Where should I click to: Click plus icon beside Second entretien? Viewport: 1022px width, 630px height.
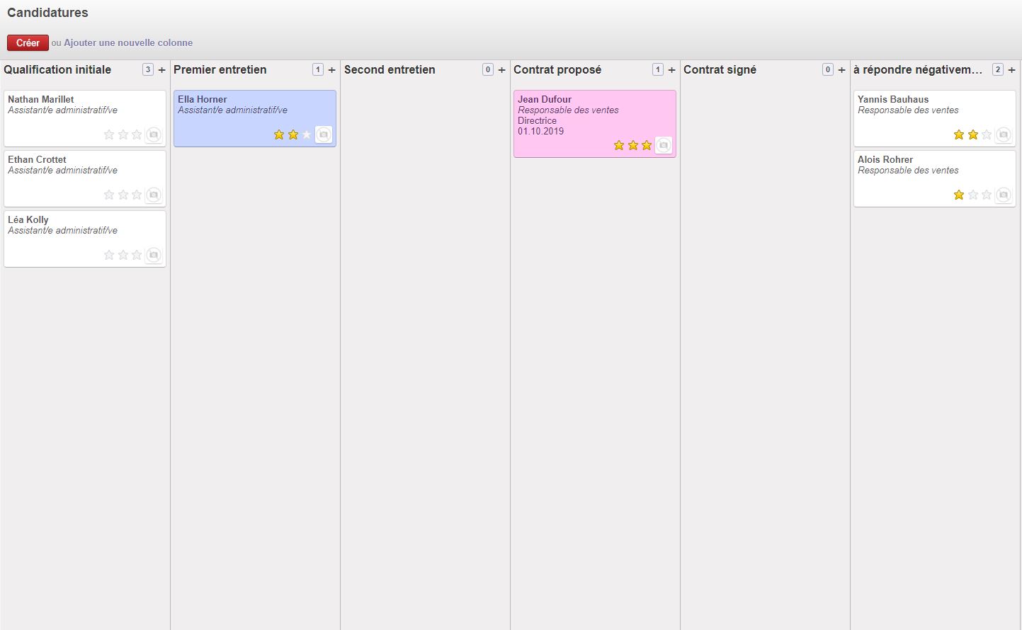click(501, 70)
